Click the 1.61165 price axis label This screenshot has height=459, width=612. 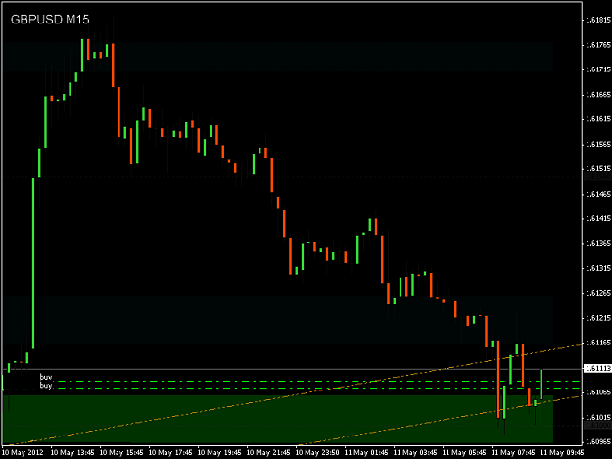click(x=598, y=343)
